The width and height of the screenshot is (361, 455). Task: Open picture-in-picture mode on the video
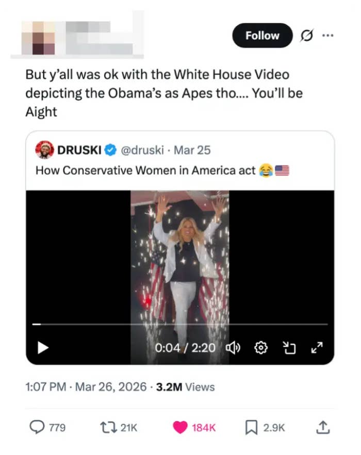pos(290,348)
